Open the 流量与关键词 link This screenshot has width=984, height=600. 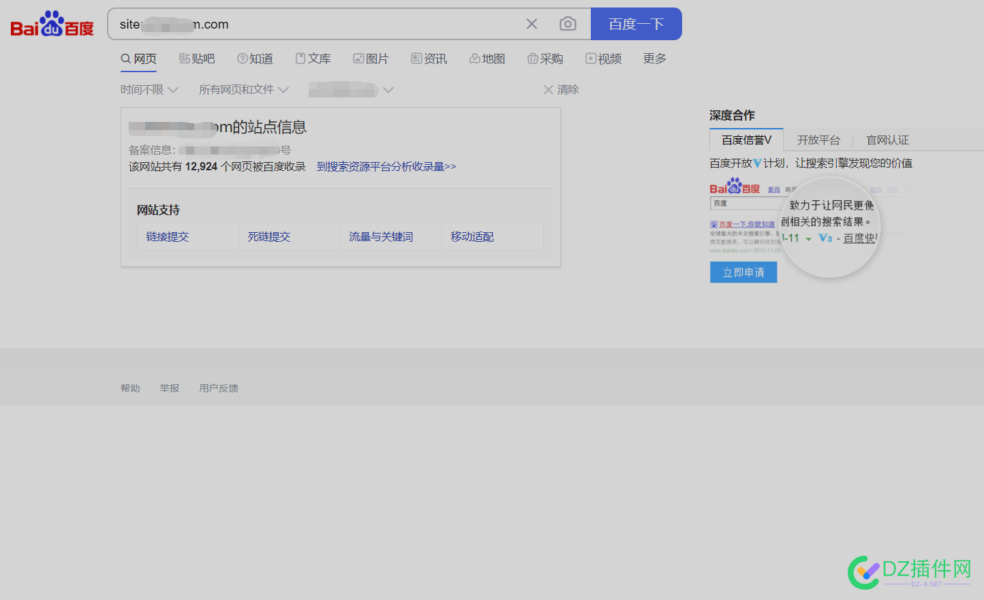pos(381,236)
